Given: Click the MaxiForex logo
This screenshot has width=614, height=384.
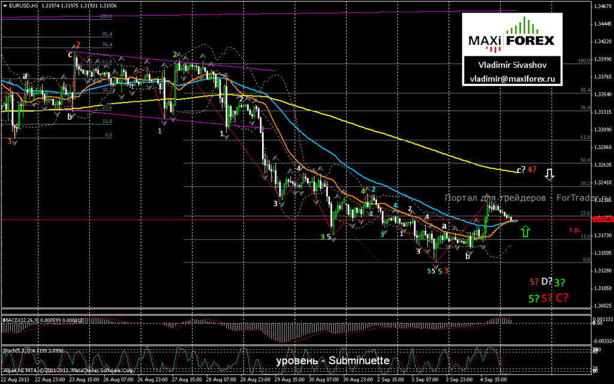Looking at the screenshot, I should [512, 35].
